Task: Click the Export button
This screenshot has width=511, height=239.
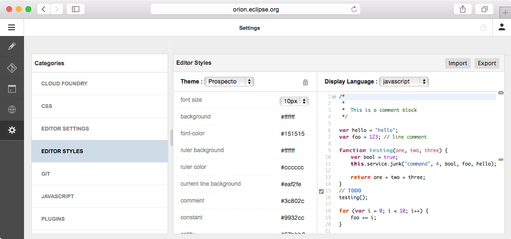Action: pos(487,63)
